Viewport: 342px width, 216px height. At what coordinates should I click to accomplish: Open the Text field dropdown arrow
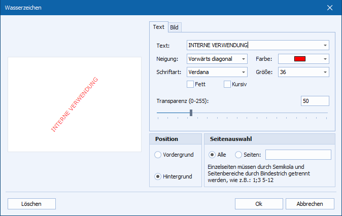click(x=325, y=46)
